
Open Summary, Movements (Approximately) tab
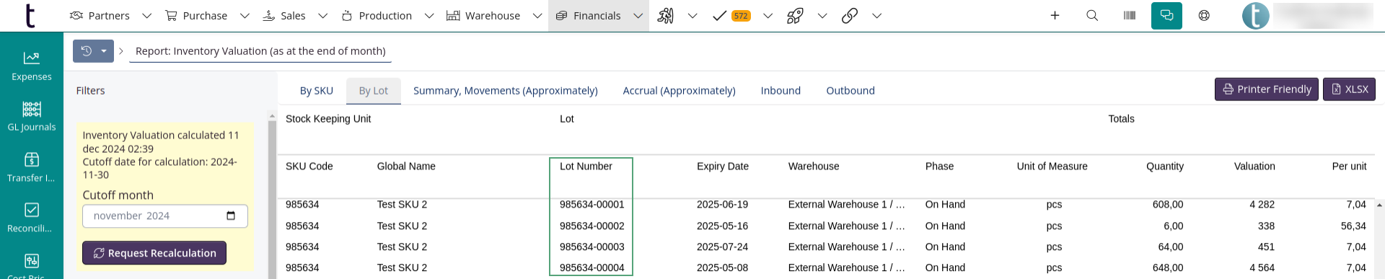pyautogui.click(x=506, y=91)
